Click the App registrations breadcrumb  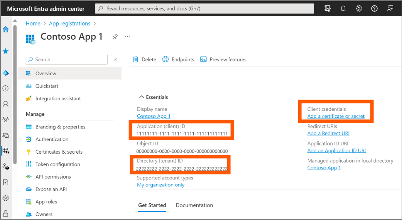click(69, 24)
